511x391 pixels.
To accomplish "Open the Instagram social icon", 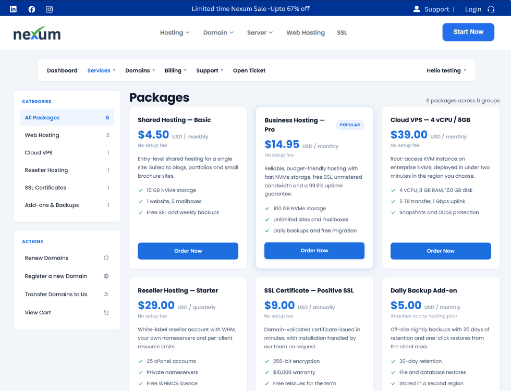I will 49,9.
